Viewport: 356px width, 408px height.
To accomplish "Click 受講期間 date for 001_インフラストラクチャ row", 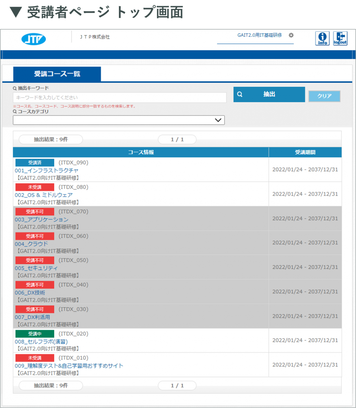I will [x=305, y=169].
